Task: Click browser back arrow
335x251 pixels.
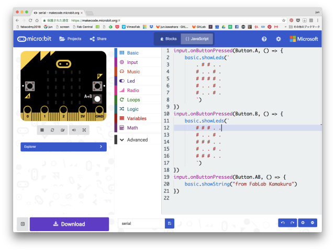Action: 17,20
